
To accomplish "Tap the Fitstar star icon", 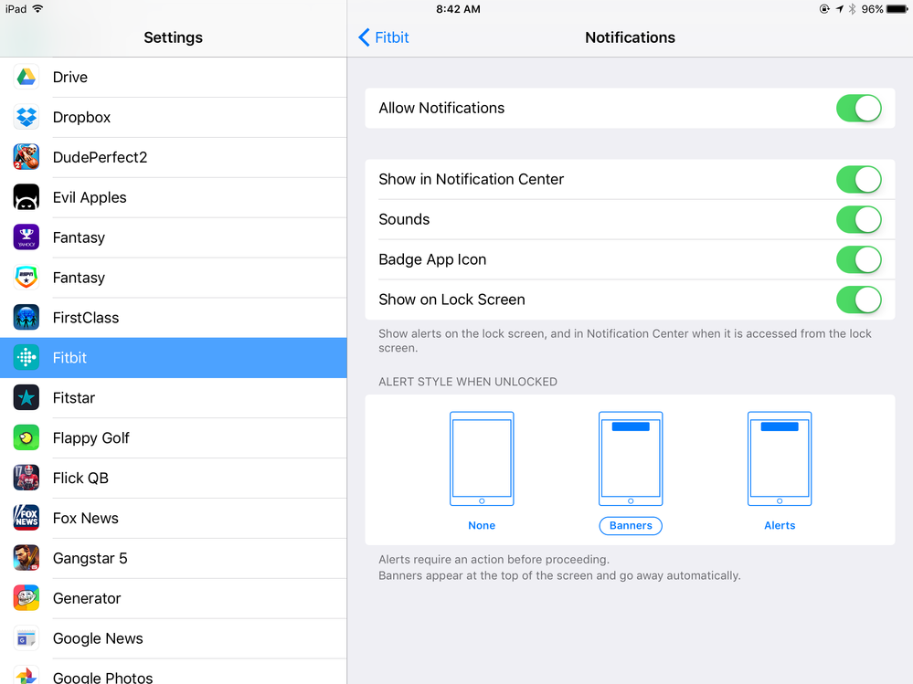I will tap(27, 398).
